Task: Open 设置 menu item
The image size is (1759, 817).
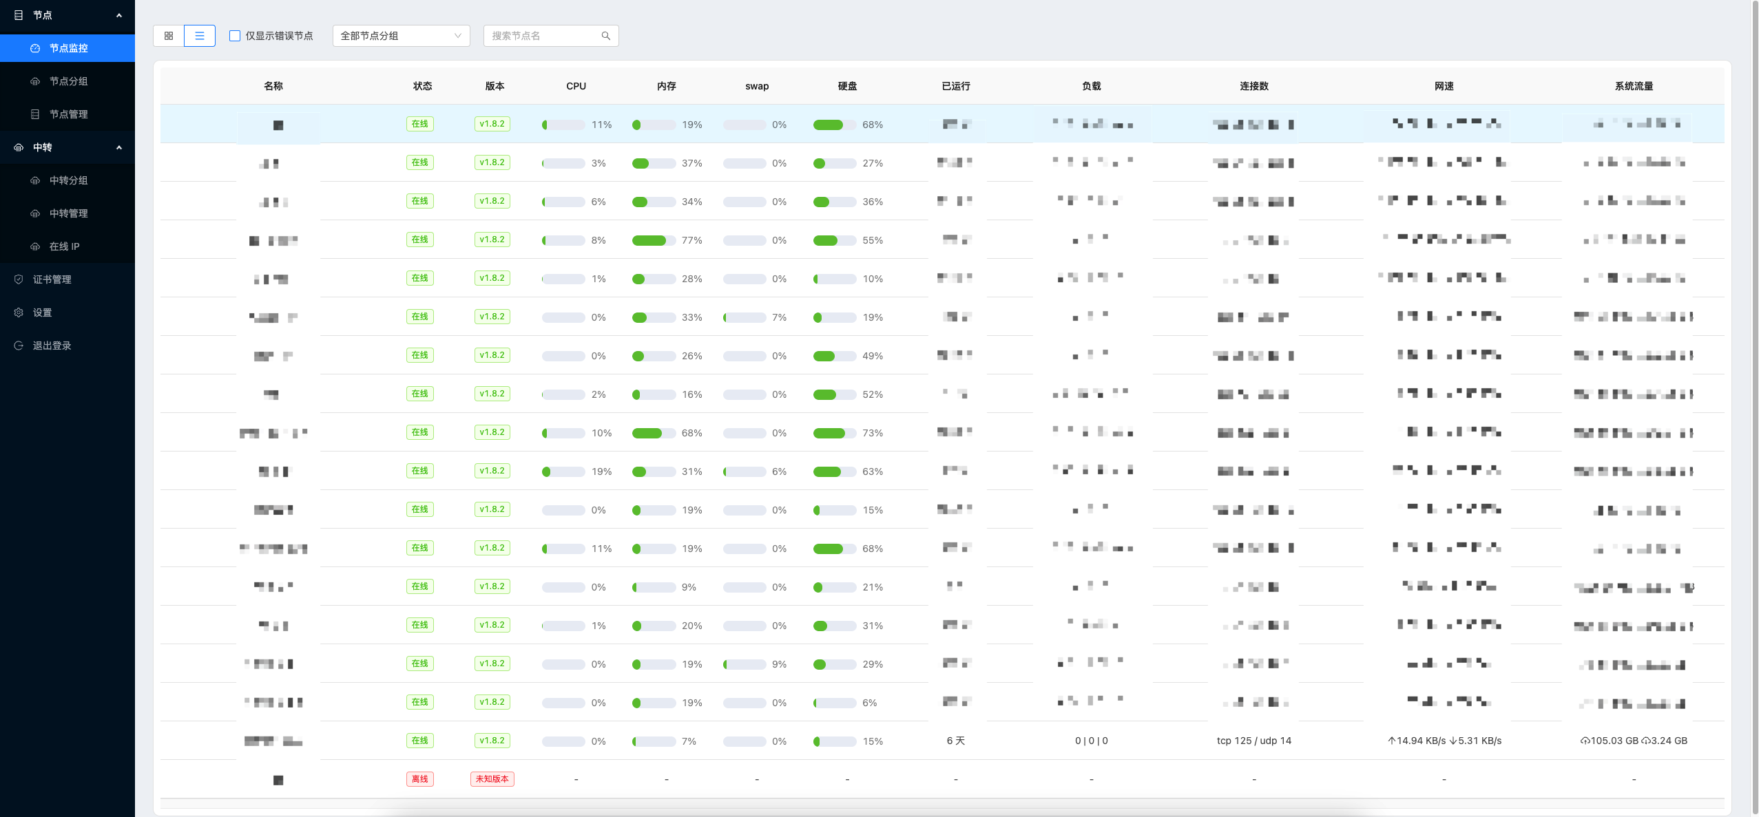Action: 67,312
